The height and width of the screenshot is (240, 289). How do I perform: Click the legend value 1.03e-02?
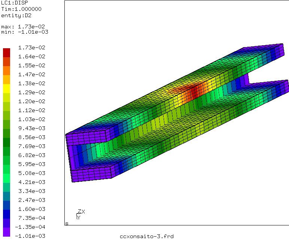click(32, 120)
